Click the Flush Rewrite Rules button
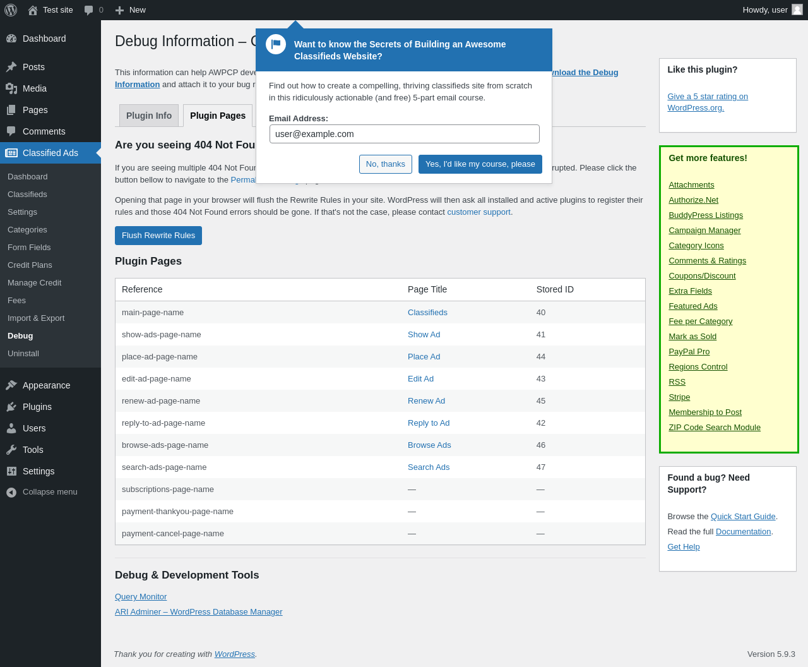 158,236
